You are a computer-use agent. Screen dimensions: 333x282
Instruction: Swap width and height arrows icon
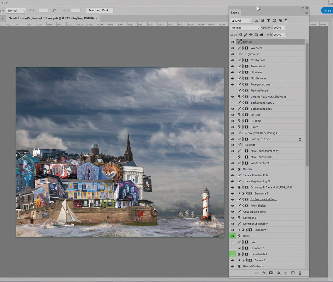tap(54, 10)
